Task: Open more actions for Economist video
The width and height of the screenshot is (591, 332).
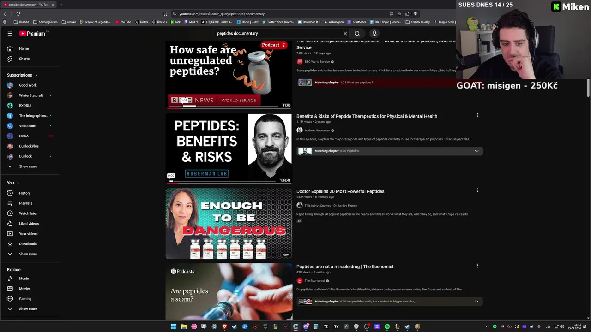Action: [478, 266]
